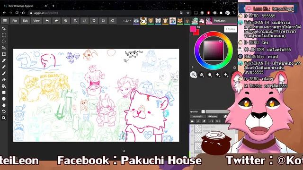
Task: Open the layer blend mode 'normal' dropdown
Action: 197,117
